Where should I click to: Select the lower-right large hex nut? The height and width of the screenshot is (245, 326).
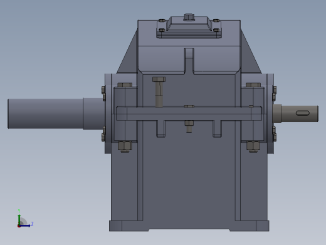tap(253, 146)
